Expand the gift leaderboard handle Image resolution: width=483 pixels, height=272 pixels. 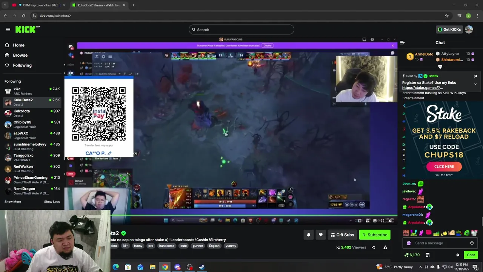point(440,67)
